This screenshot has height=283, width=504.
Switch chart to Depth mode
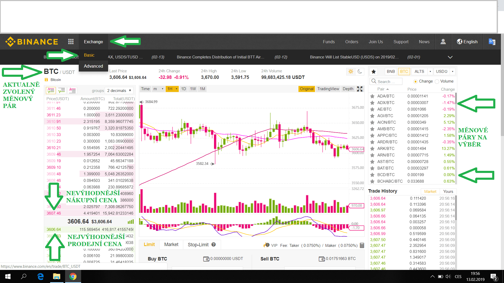click(348, 89)
